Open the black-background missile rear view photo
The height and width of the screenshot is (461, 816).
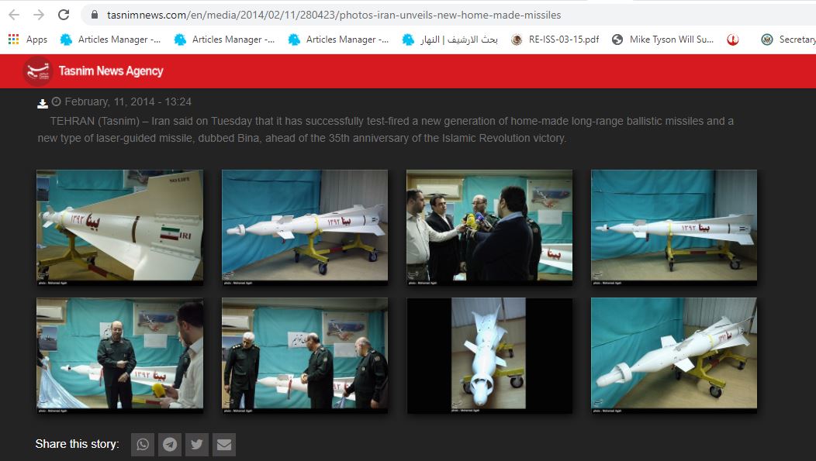489,356
